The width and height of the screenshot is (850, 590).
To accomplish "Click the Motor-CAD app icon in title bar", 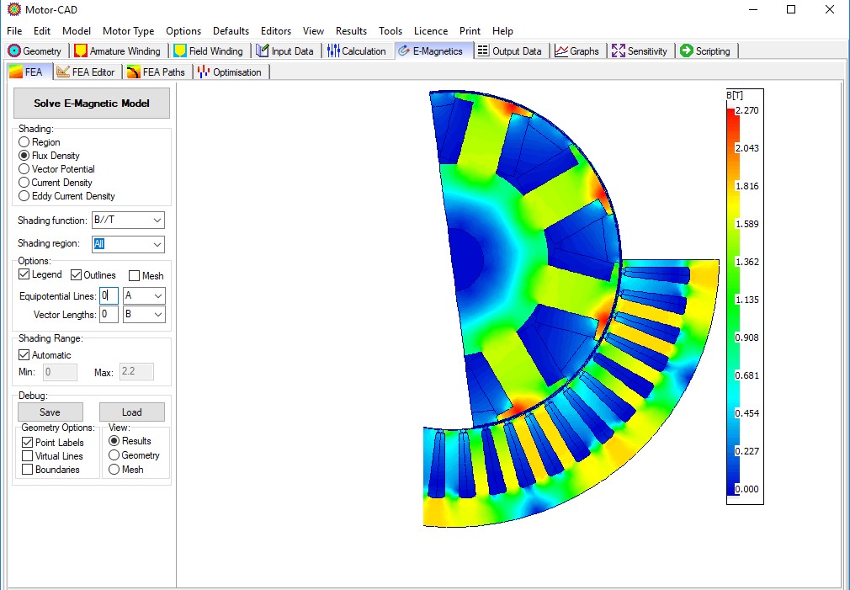I will 14,9.
